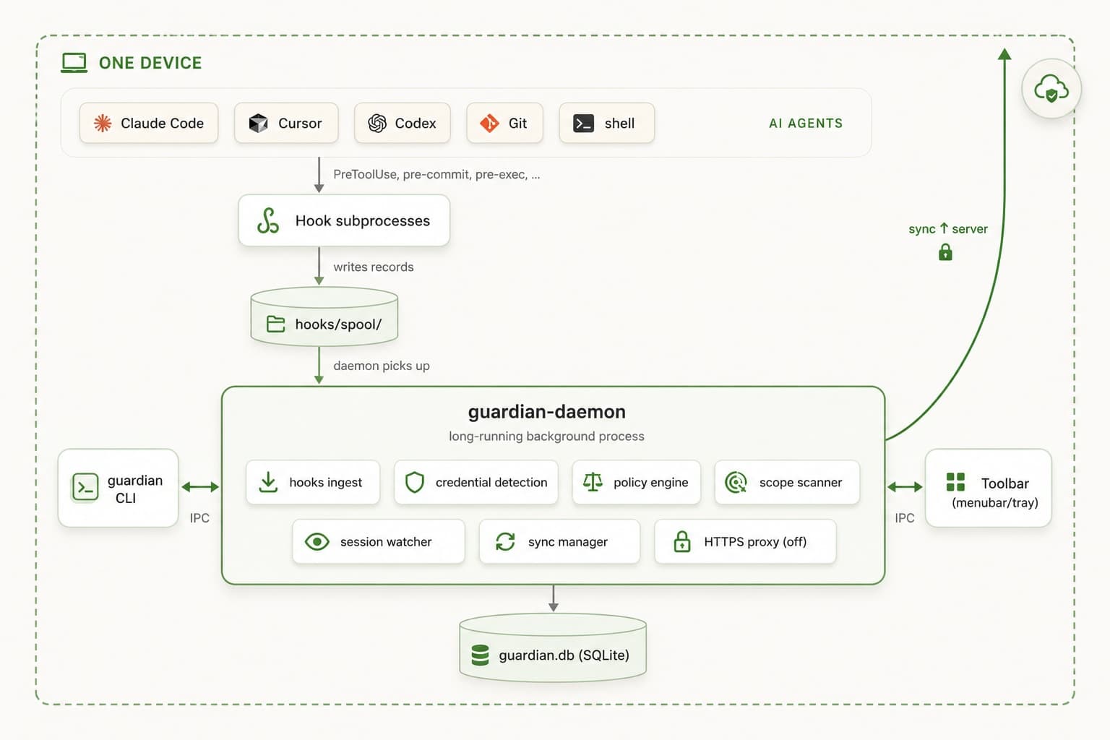Screen dimensions: 1110x740
Task: Click the sync manager module label
Action: (x=568, y=542)
